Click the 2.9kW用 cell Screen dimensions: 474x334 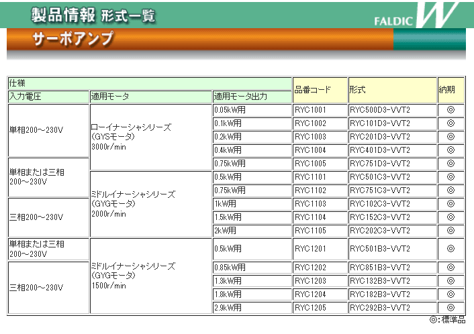coord(252,308)
